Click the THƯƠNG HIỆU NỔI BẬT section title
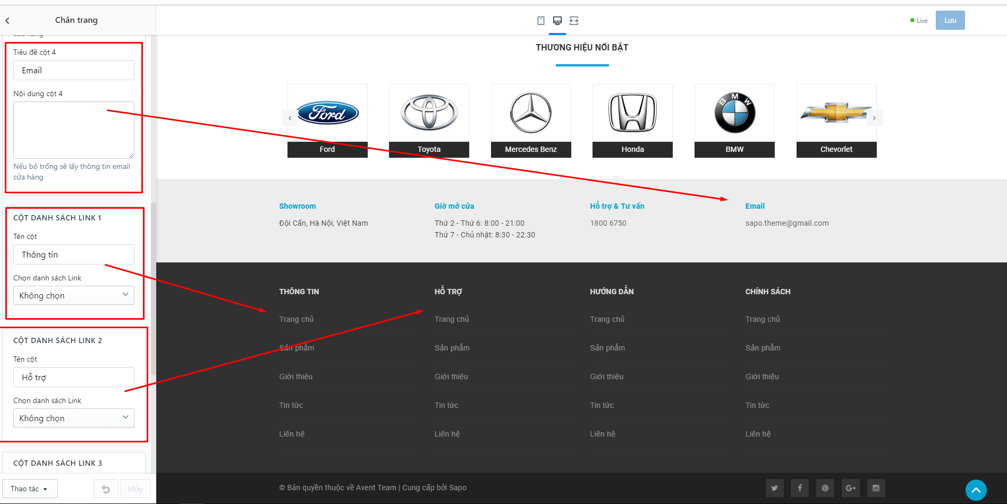1007x504 pixels. click(582, 47)
